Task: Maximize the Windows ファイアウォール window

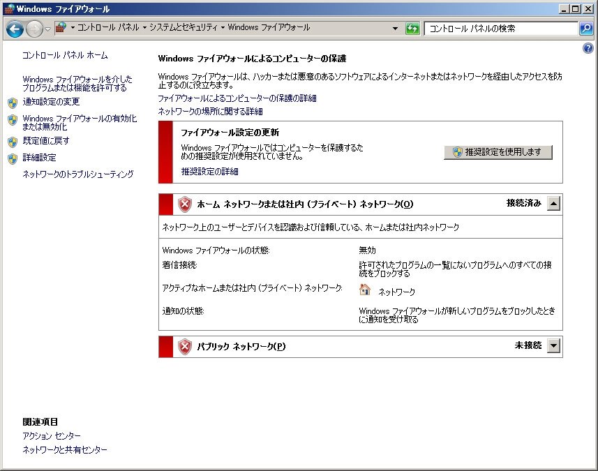Action: click(x=576, y=9)
